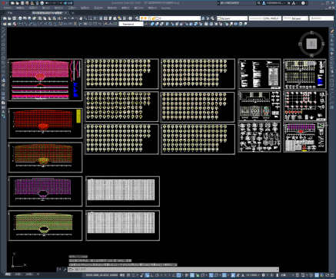336x279 pixels.
Task: Open the Layer Properties Manager
Action: pos(137,18)
